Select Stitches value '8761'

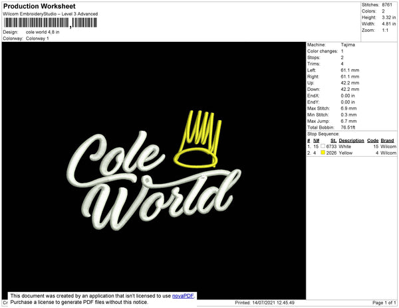pos(387,5)
